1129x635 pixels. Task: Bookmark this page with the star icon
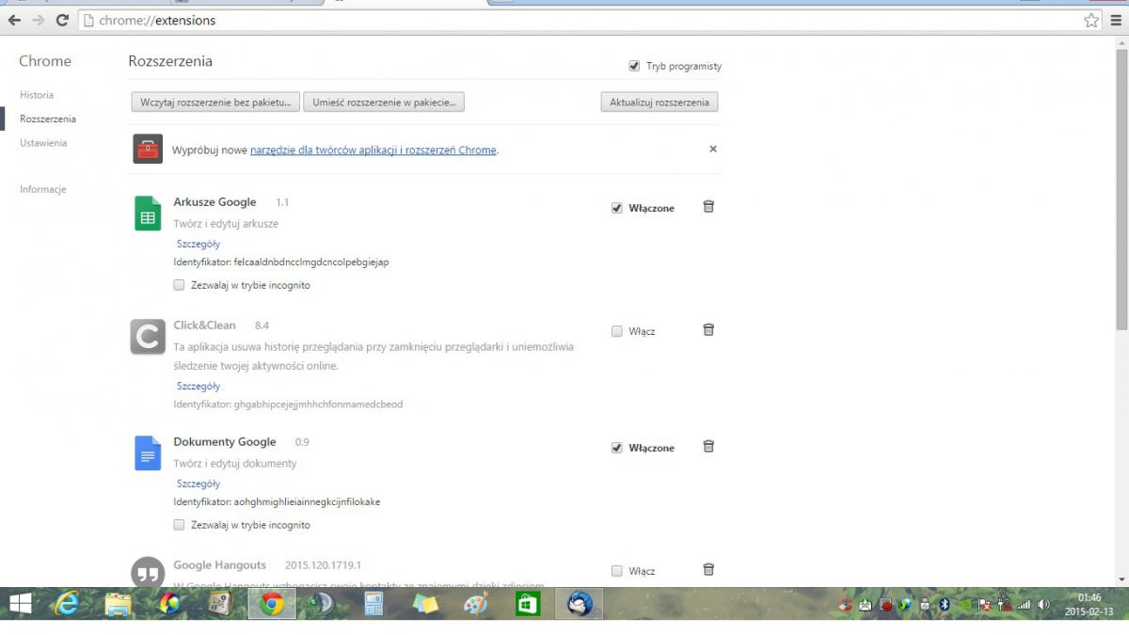(1091, 20)
